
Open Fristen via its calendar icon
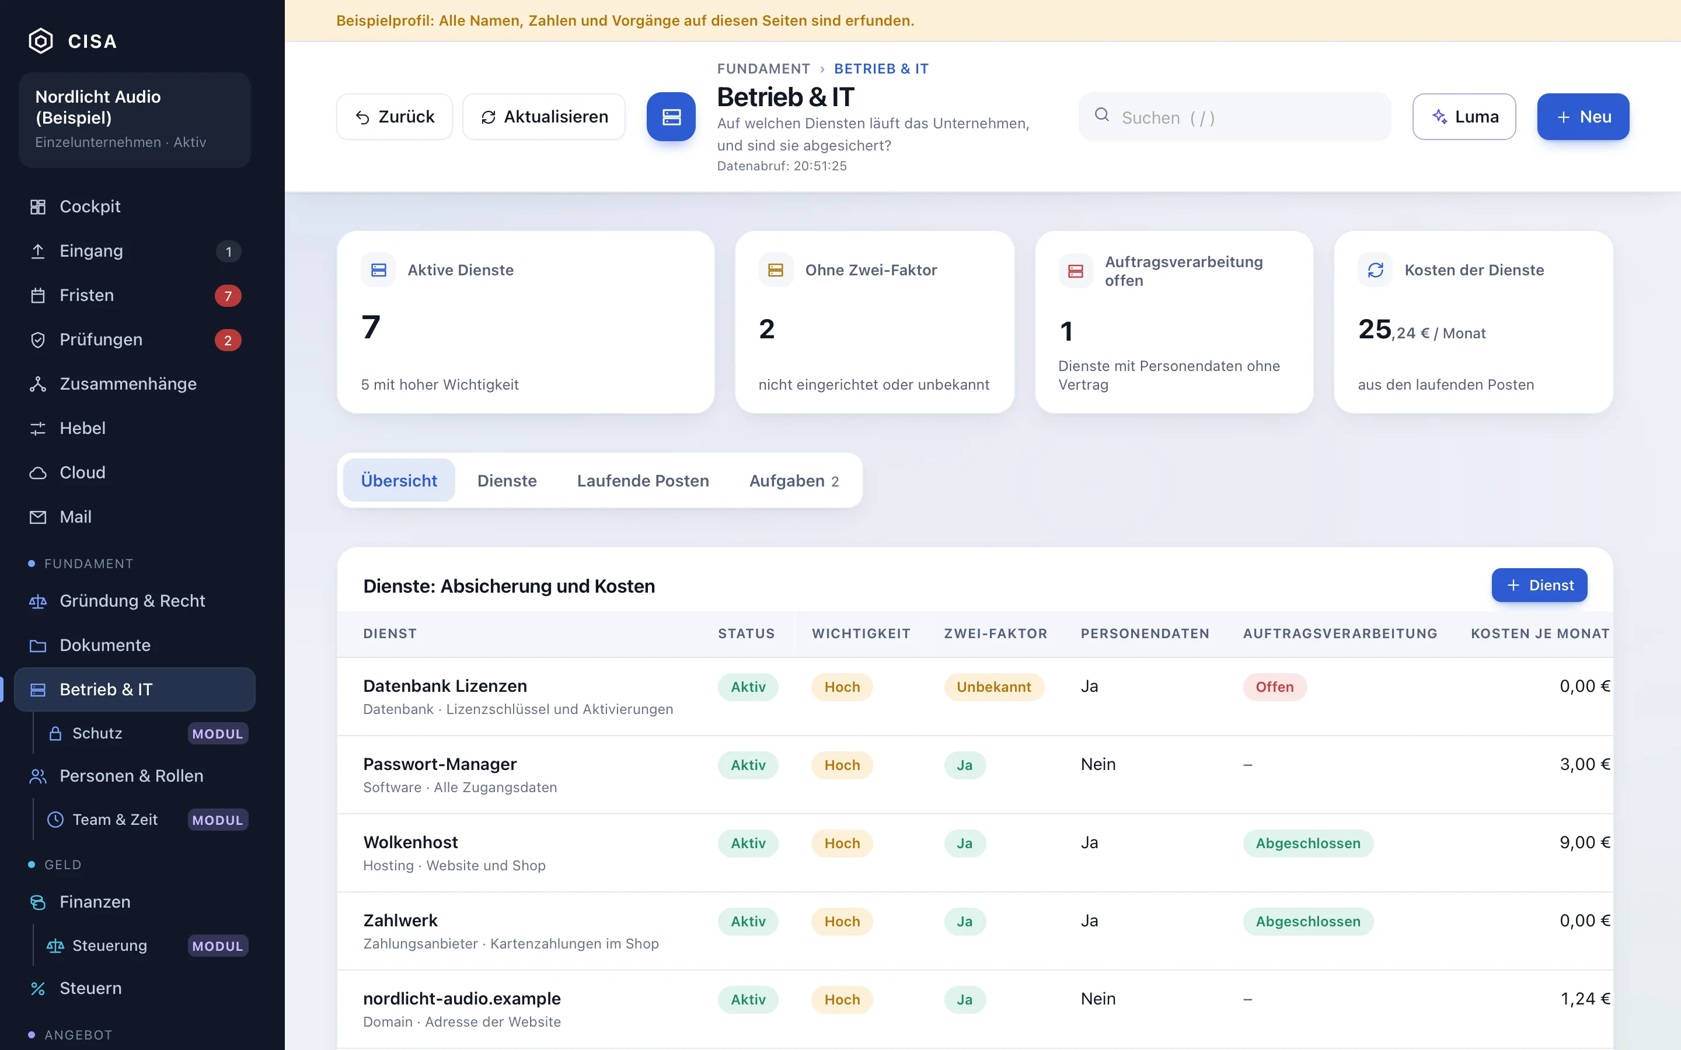tap(38, 296)
